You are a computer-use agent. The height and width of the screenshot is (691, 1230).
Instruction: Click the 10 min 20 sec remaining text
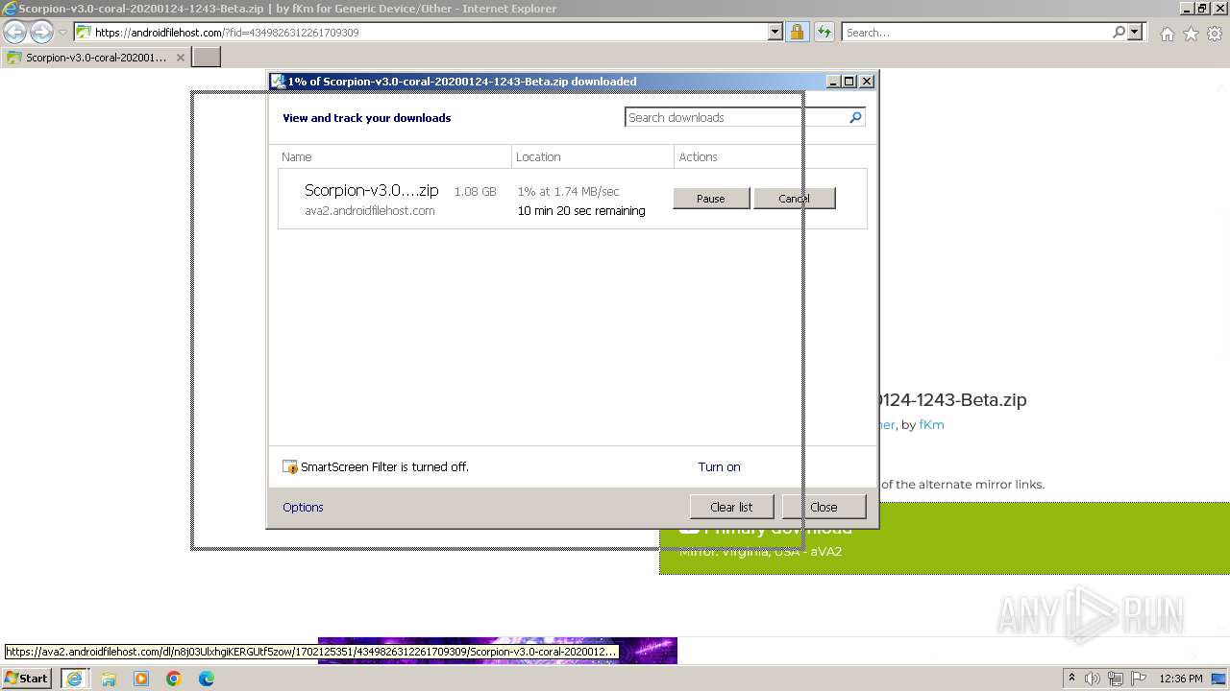tap(581, 210)
